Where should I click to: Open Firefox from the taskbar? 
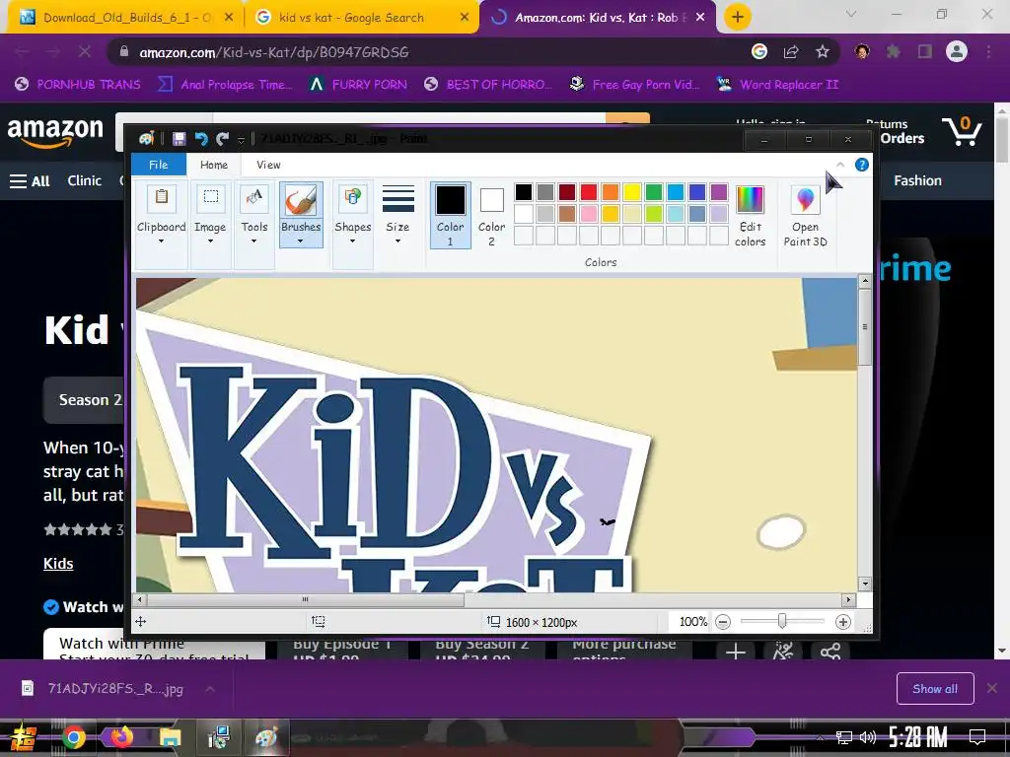click(x=121, y=737)
